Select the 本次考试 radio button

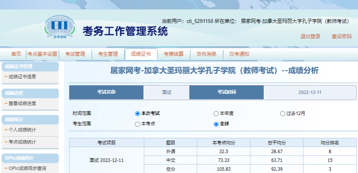click(x=138, y=113)
